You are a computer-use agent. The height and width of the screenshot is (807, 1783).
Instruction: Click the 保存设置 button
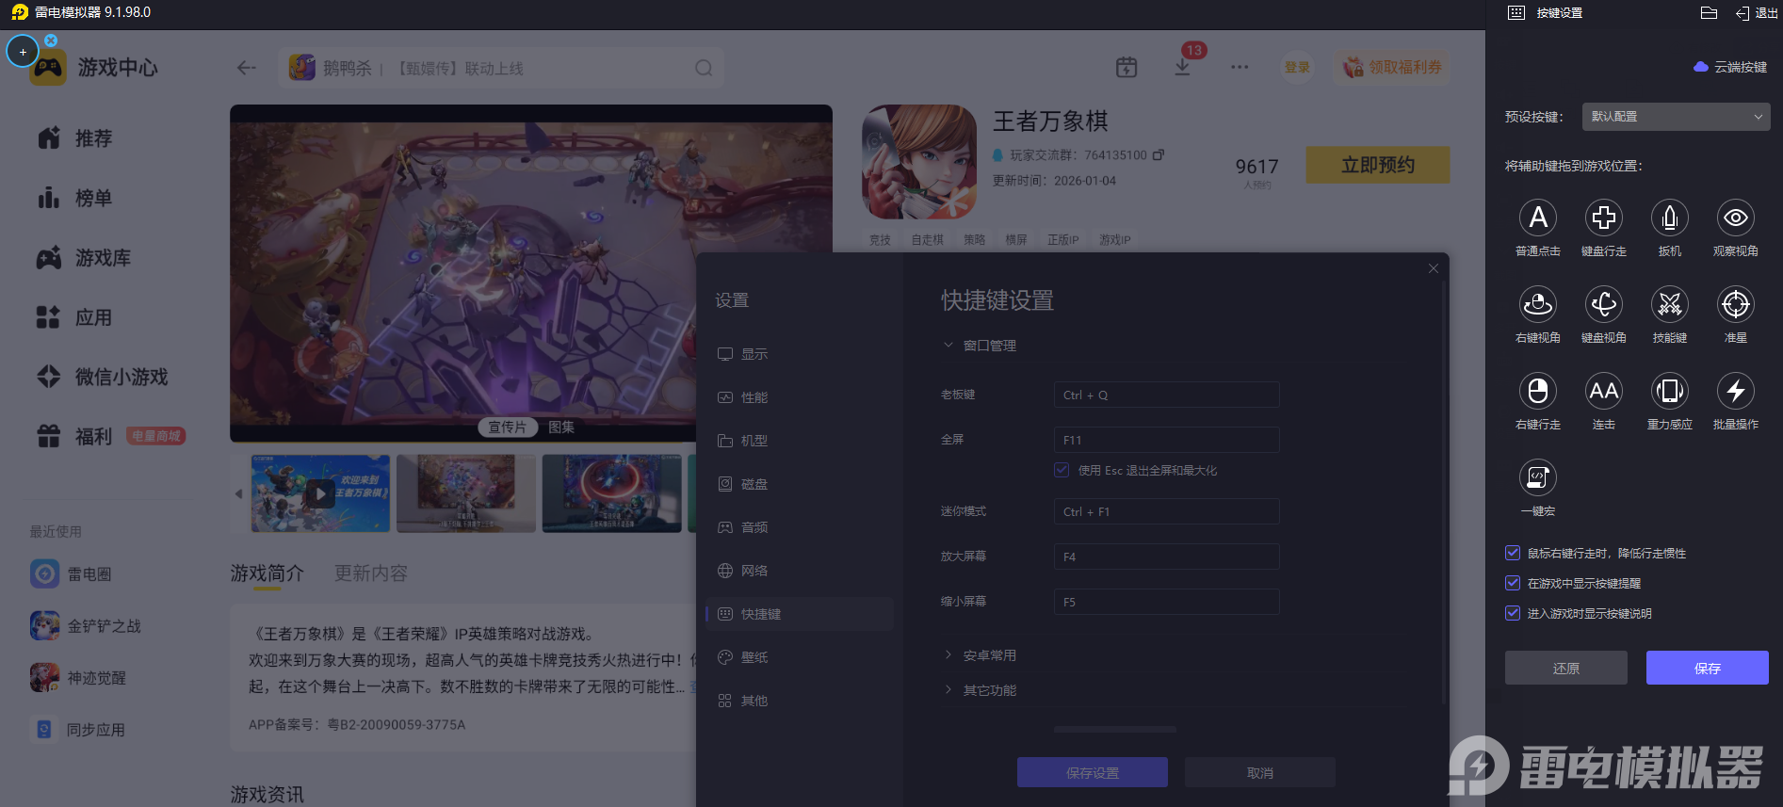pyautogui.click(x=1093, y=772)
